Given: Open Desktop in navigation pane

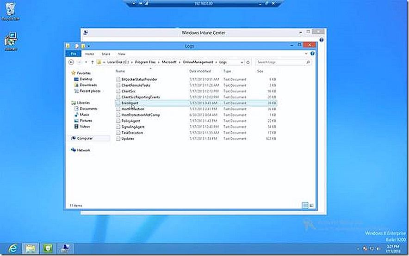Looking at the screenshot, I should tap(86, 79).
